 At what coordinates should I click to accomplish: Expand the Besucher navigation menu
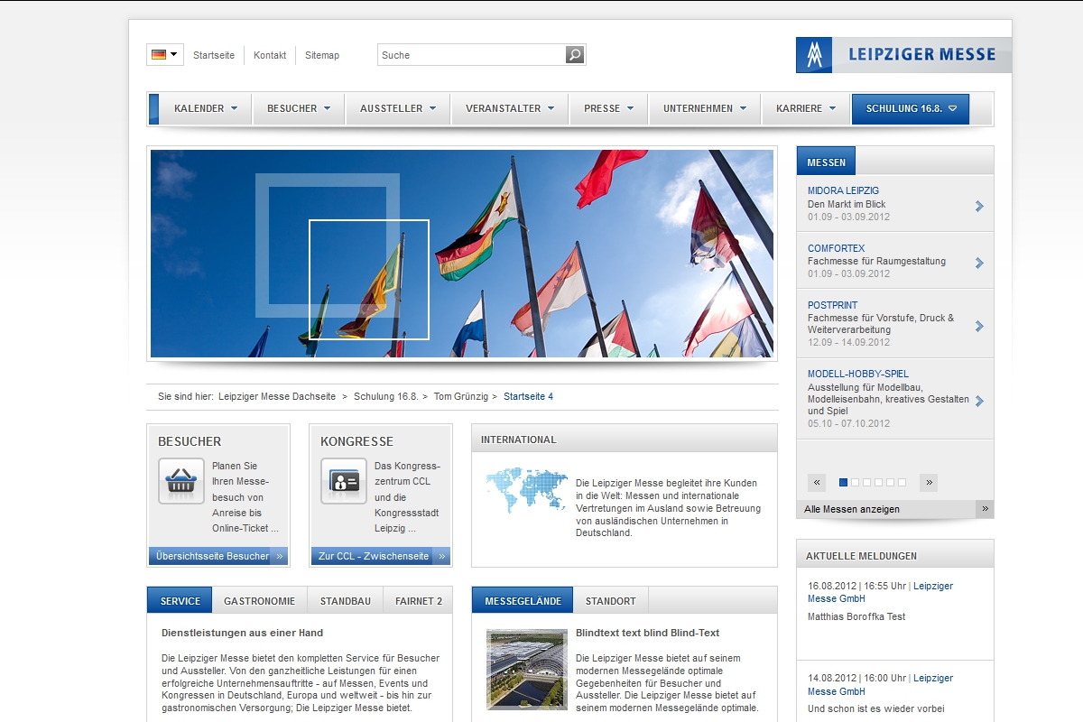pos(299,108)
